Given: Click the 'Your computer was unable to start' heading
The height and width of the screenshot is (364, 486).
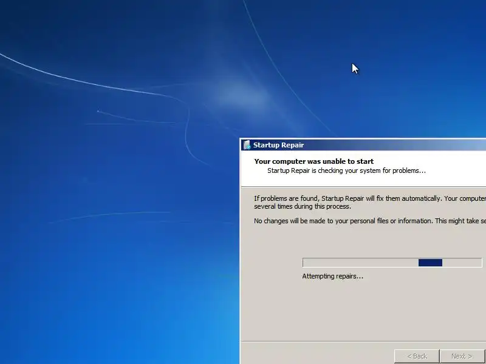Looking at the screenshot, I should (313, 161).
